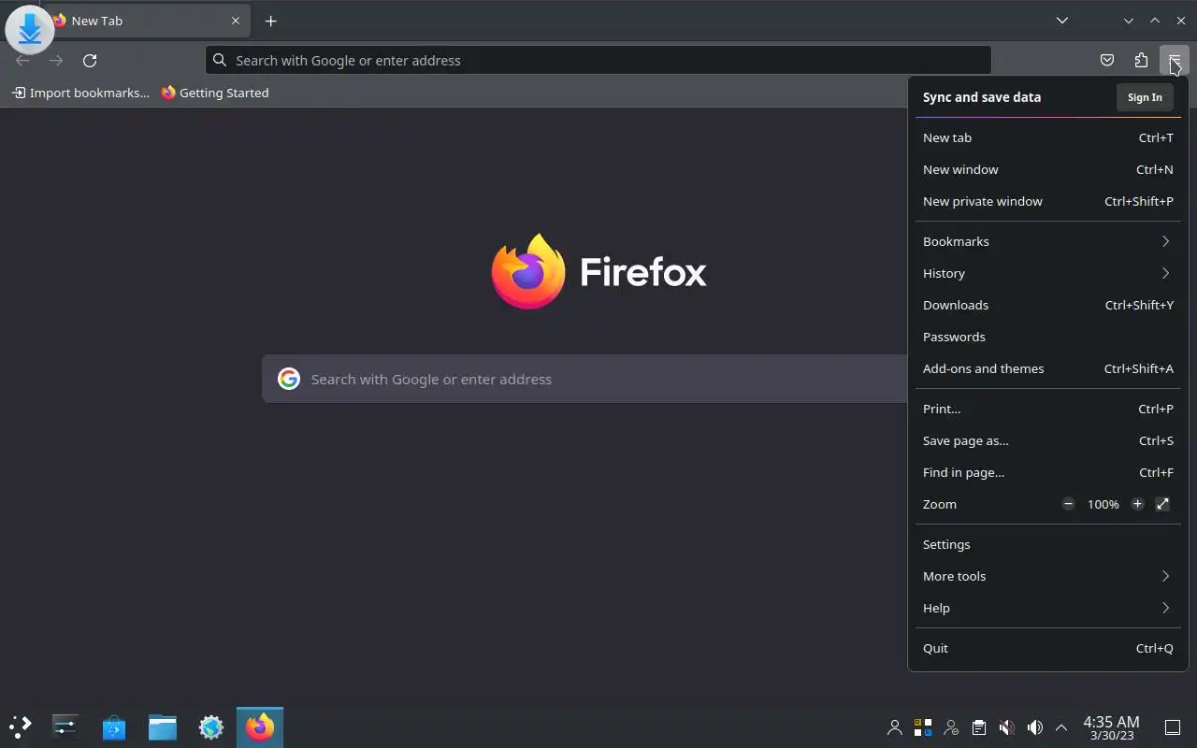This screenshot has height=748, width=1197.
Task: Click Sign In button in menu
Action: pos(1145,97)
